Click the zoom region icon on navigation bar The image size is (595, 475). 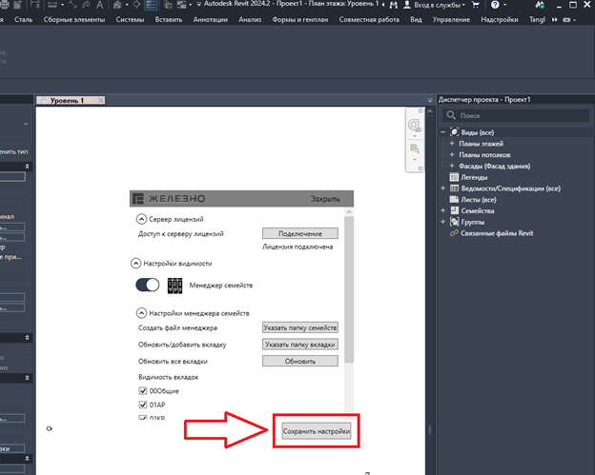click(x=415, y=148)
